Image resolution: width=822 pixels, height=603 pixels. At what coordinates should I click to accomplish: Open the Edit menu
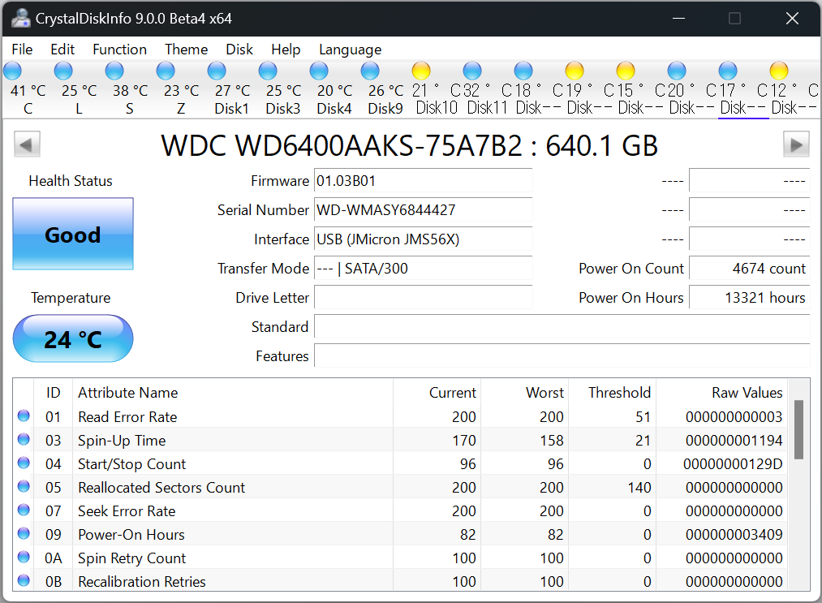click(62, 50)
